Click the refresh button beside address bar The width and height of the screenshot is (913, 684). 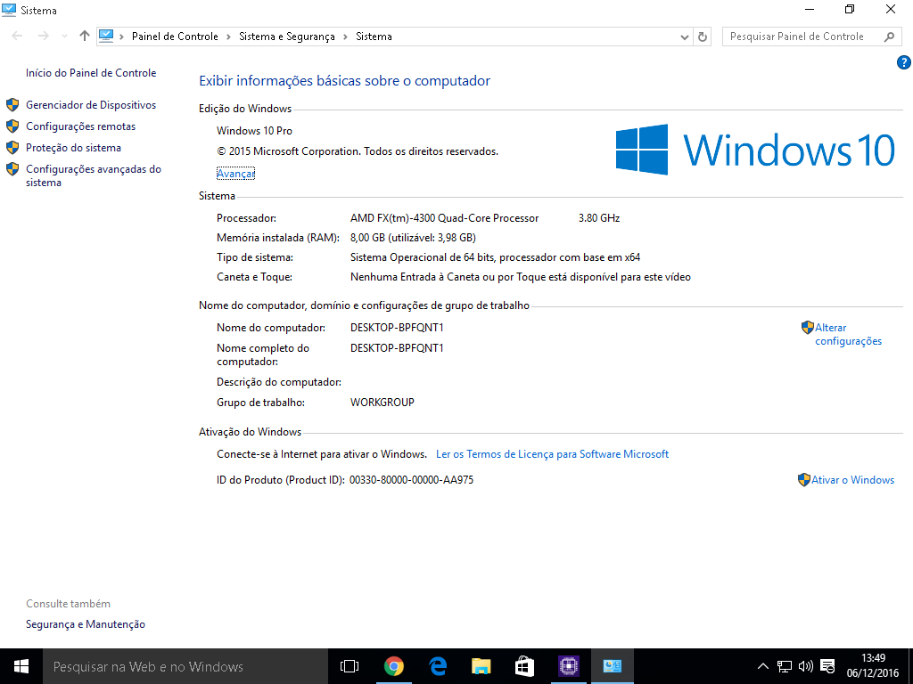pos(703,37)
